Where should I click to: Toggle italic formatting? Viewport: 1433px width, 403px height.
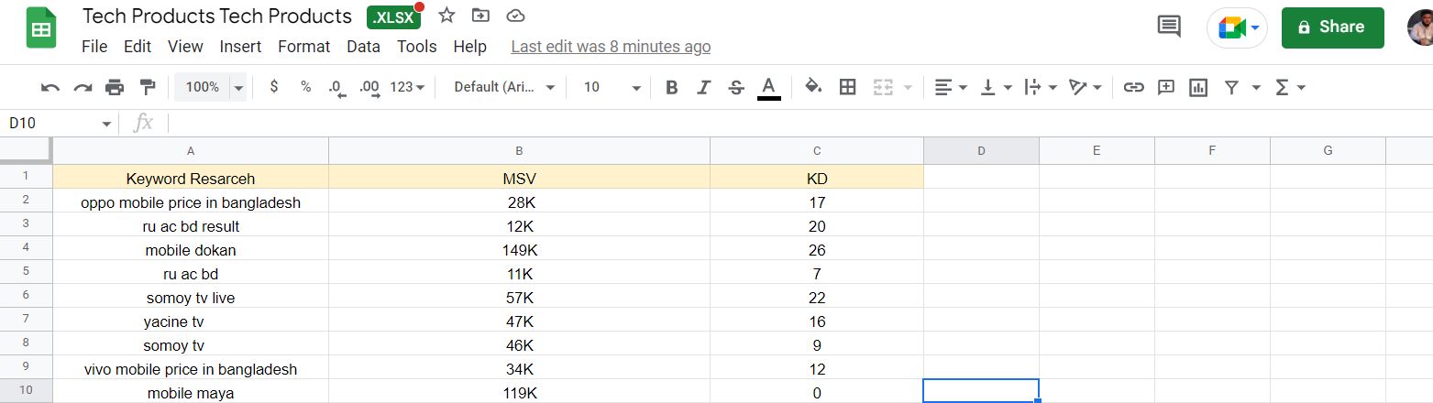coord(703,87)
